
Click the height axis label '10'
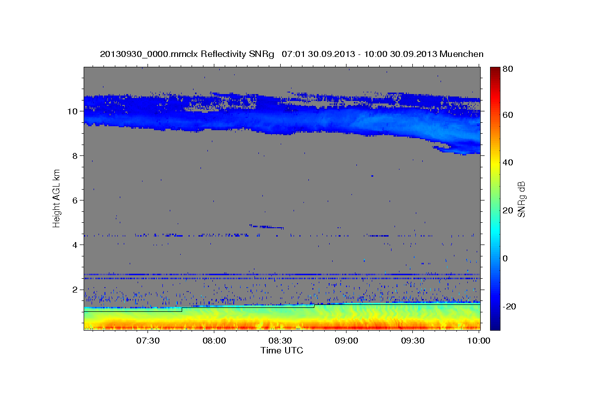point(74,111)
